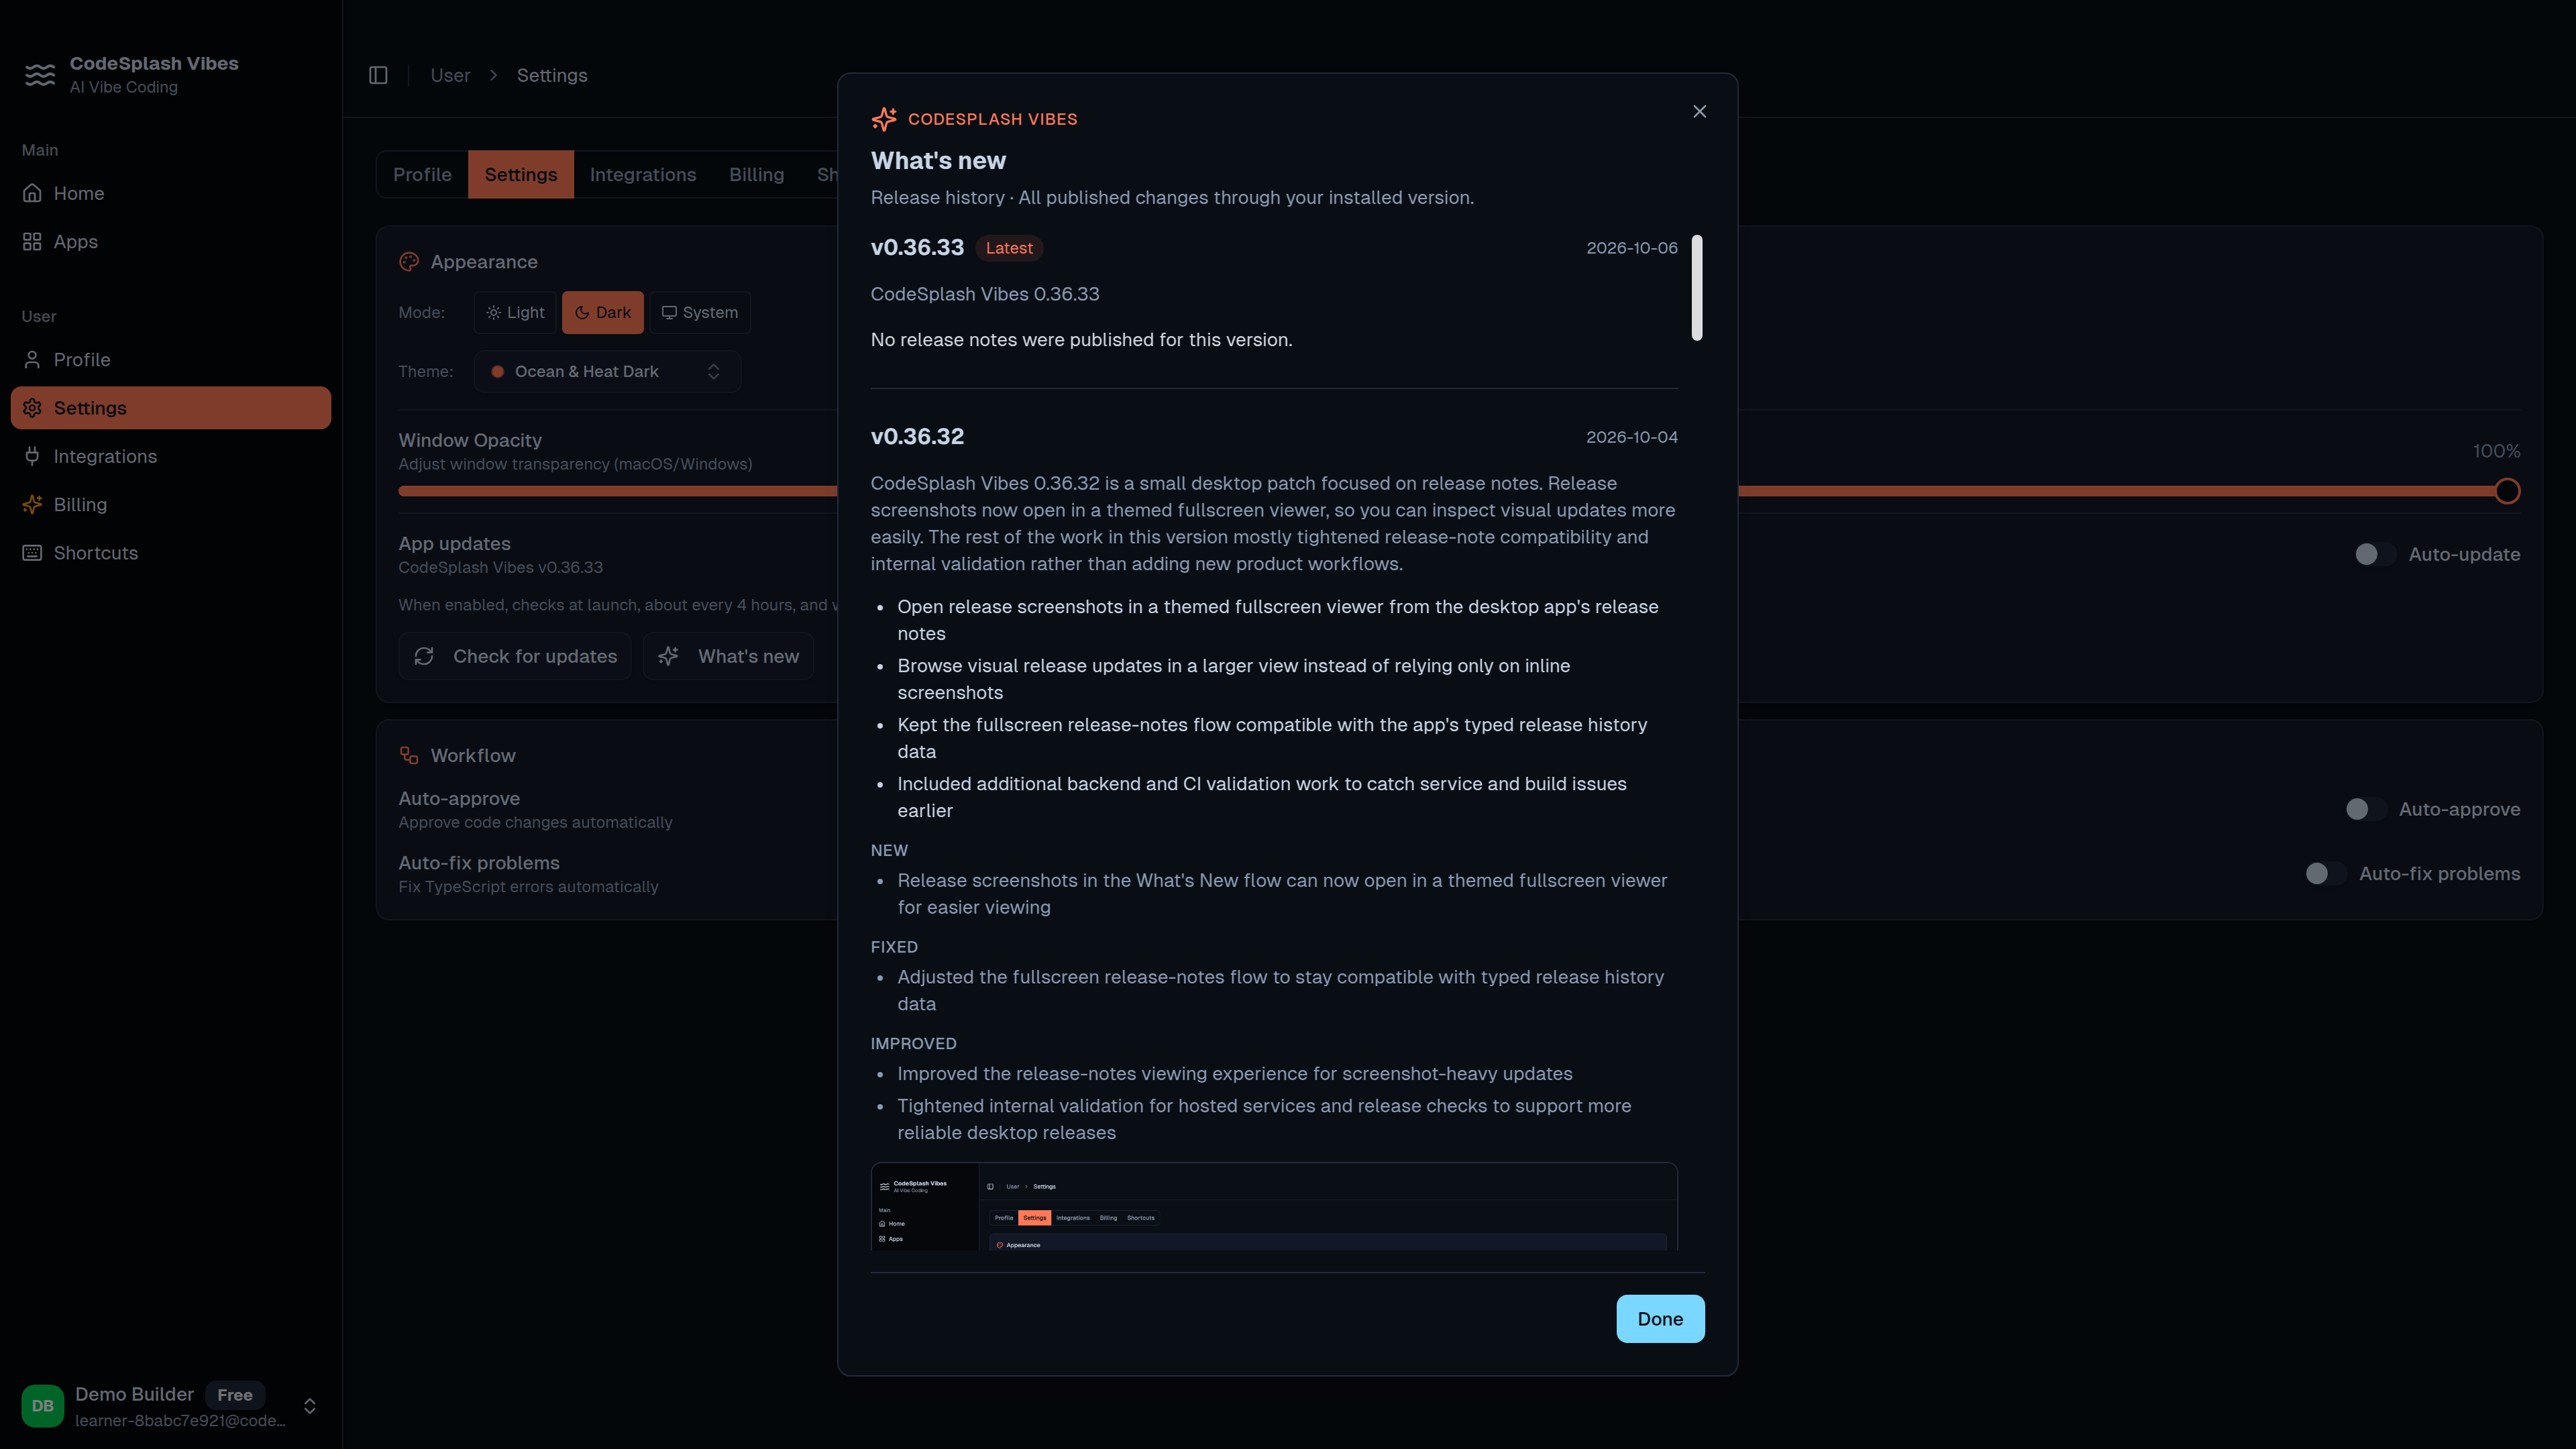This screenshot has height=1449, width=2576.
Task: Toggle the Auto-fix problems switch
Action: (2325, 873)
